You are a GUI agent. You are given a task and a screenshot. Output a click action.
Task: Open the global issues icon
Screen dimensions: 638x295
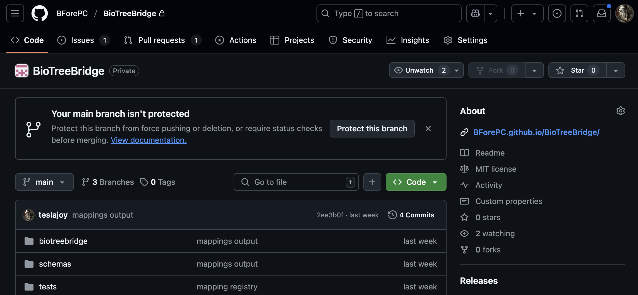pyautogui.click(x=557, y=13)
